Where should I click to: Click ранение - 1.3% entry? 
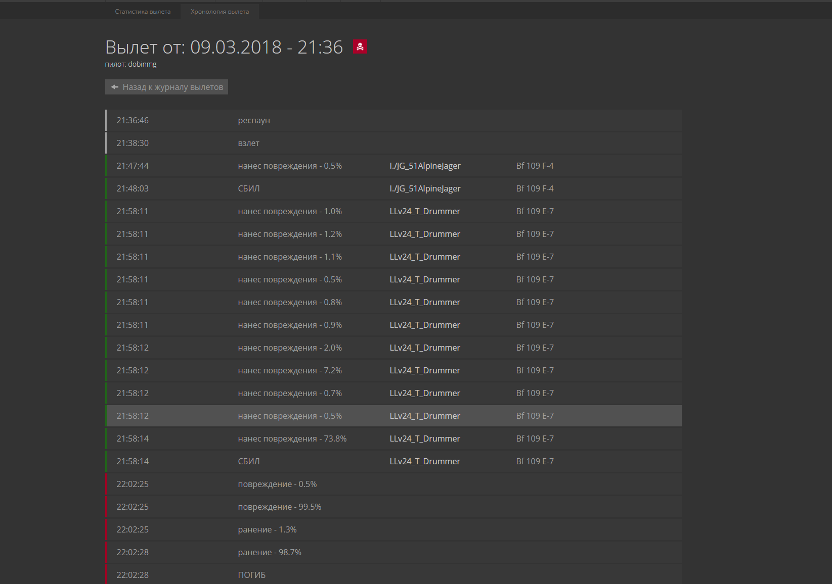267,529
